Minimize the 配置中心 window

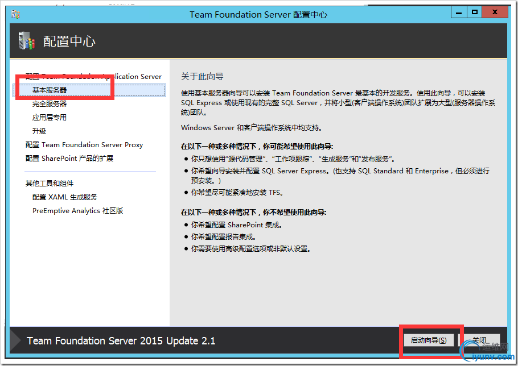pos(459,13)
